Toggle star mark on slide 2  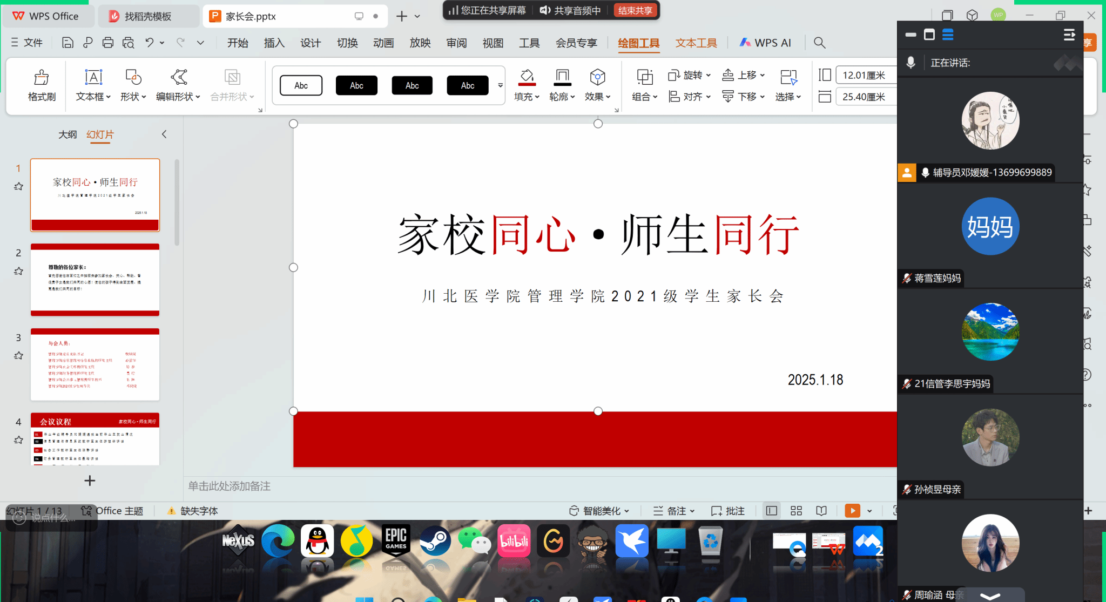pyautogui.click(x=18, y=271)
